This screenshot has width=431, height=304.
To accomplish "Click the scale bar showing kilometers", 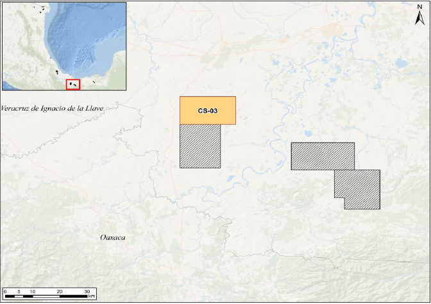I will tap(50, 294).
